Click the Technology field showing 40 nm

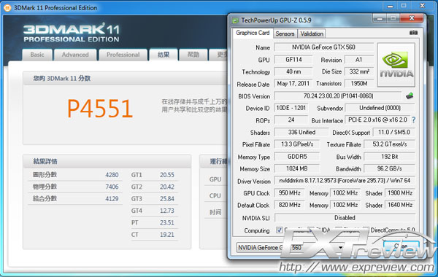pos(293,71)
